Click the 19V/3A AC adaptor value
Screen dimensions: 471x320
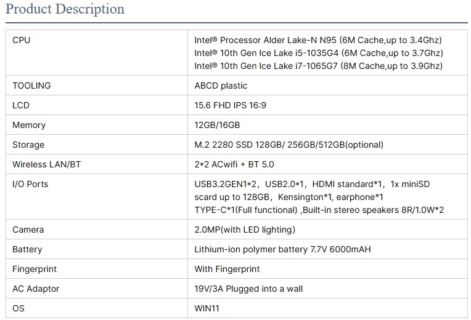pyautogui.click(x=248, y=289)
